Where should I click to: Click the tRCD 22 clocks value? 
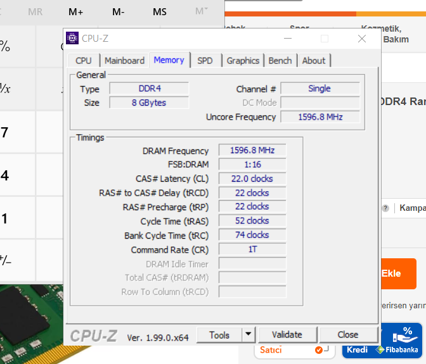(x=252, y=193)
